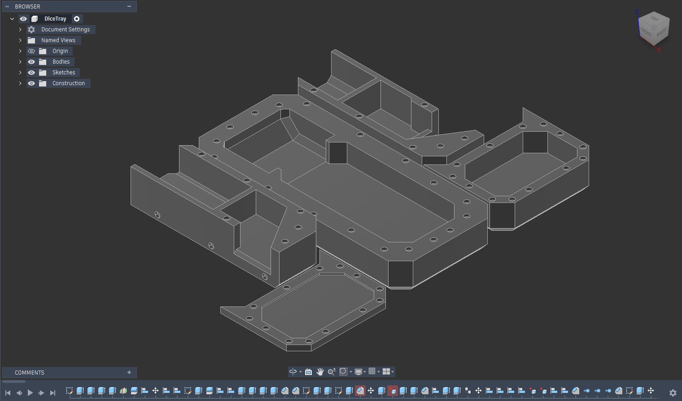682x401 pixels.
Task: Expand the Construction folder node
Action: pyautogui.click(x=20, y=83)
